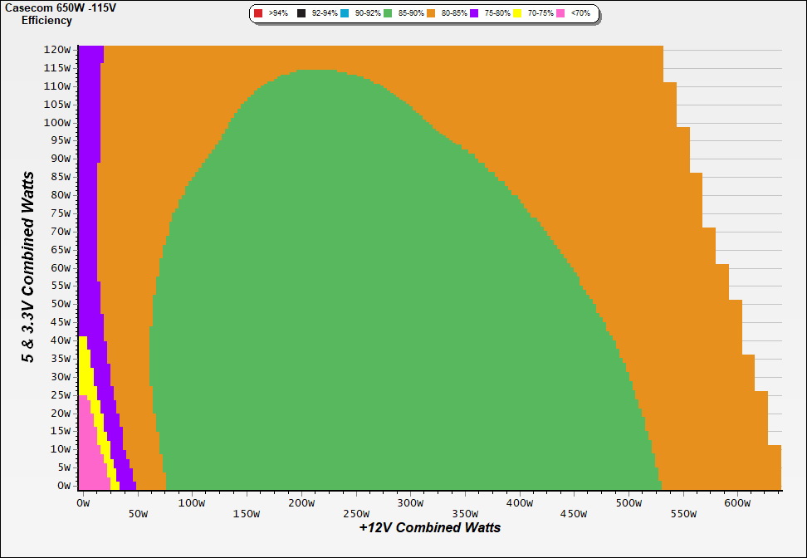This screenshot has width=807, height=558.
Task: Click the purple 75-80% legend swatch
Action: point(474,14)
